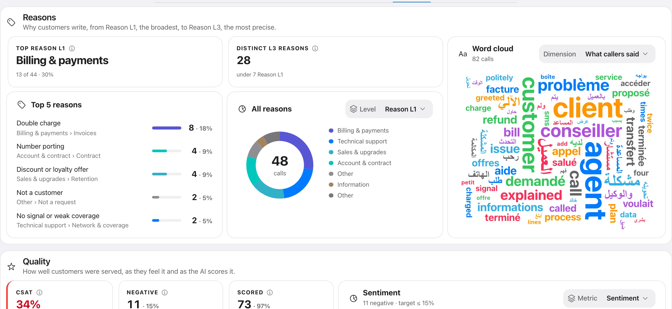Click the Double charge progress bar
Image resolution: width=672 pixels, height=309 pixels.
point(167,128)
